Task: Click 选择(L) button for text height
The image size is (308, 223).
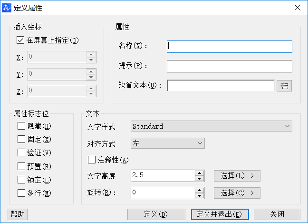Action: click(237, 176)
